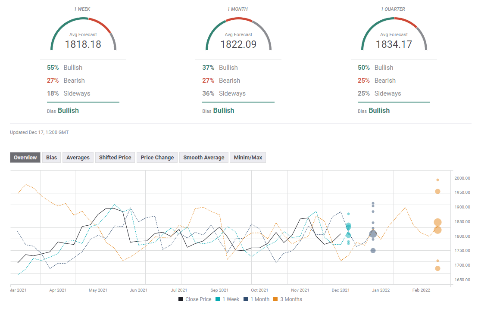Screen dimensions: 478x311
Task: Select the largest gray 1 Month forecast bubble
Action: [x=373, y=234]
